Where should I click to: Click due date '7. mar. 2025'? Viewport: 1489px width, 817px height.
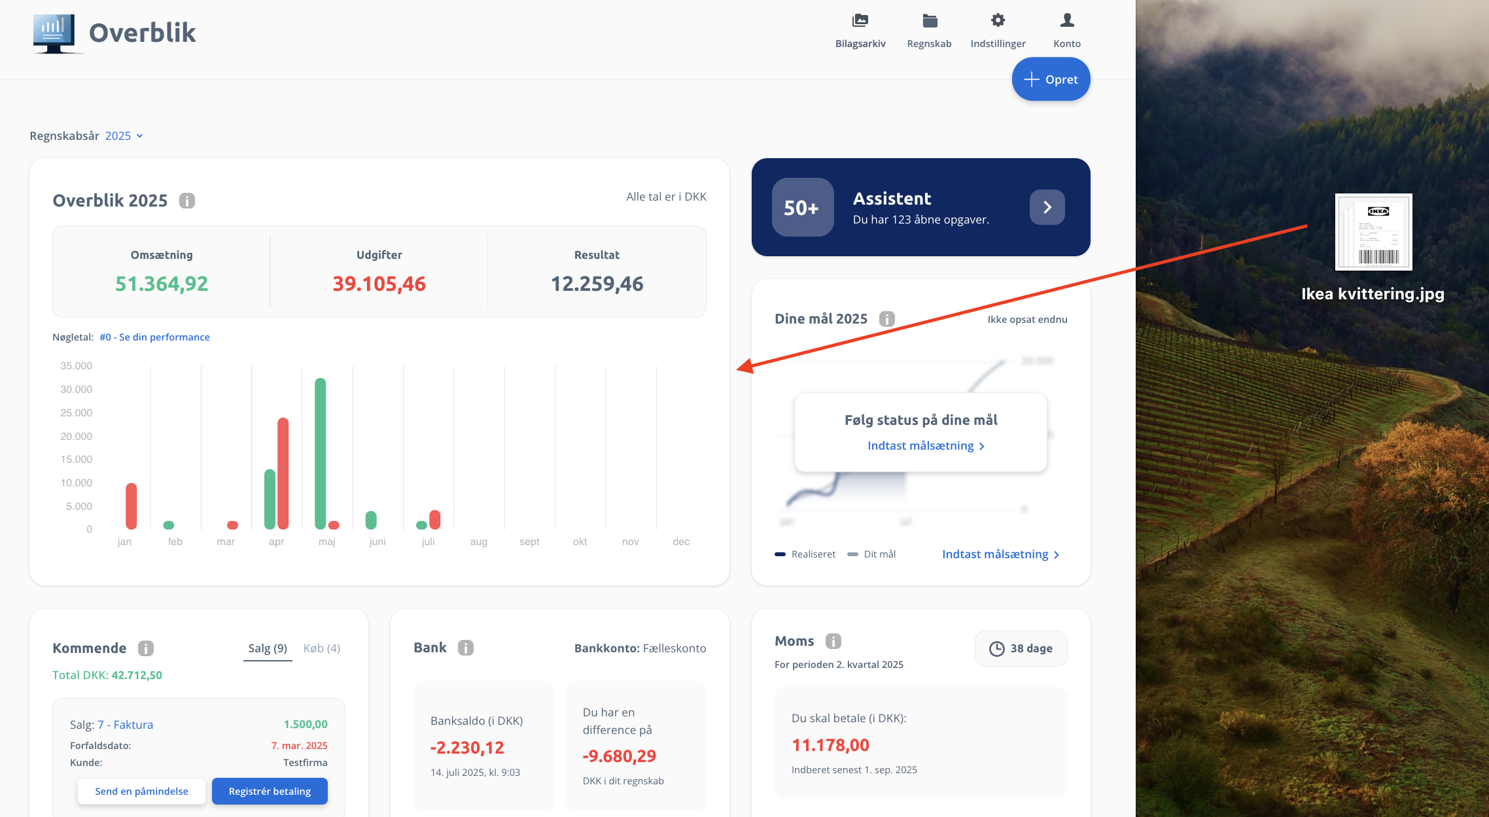(300, 746)
